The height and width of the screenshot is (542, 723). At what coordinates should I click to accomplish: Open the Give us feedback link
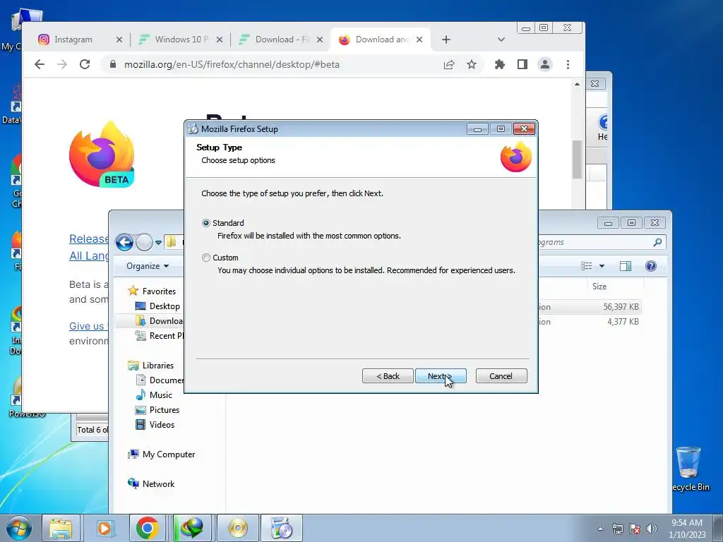88,326
